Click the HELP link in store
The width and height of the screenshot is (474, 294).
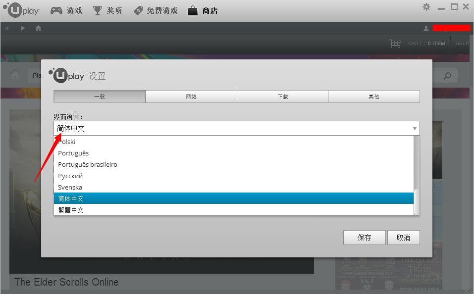(462, 44)
